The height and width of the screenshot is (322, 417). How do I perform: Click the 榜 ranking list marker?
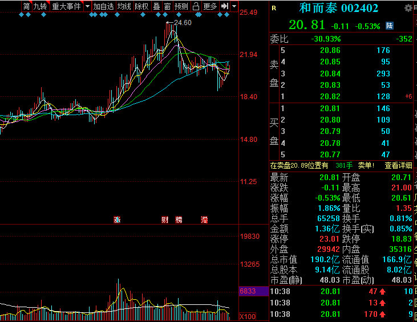[179, 220]
